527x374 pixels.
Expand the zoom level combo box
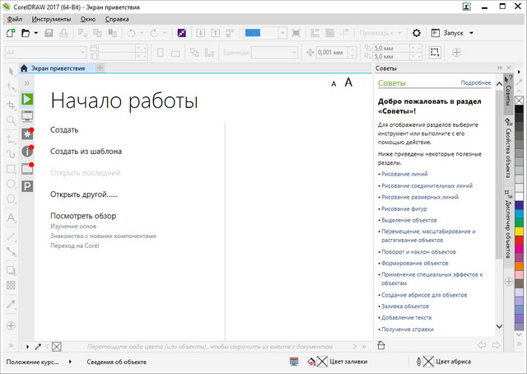click(282, 33)
